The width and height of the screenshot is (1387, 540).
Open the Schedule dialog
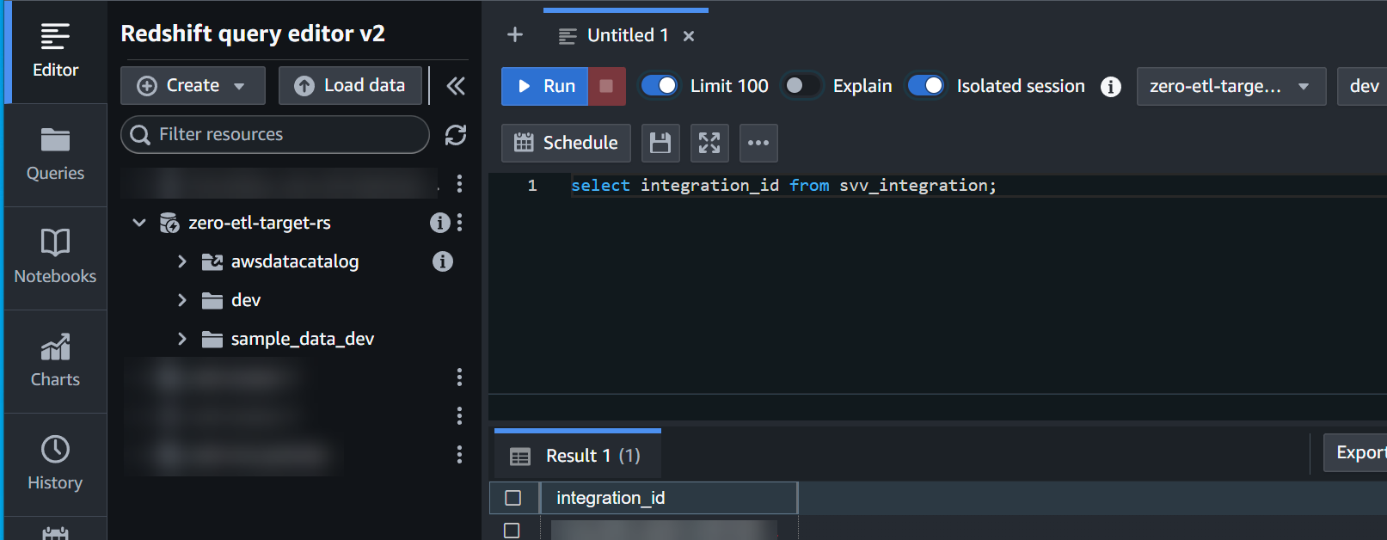[x=566, y=143]
